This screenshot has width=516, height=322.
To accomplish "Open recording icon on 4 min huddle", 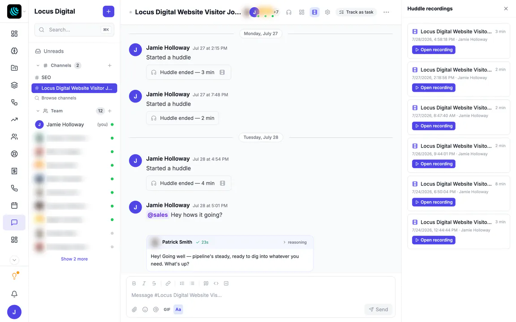I will (x=223, y=183).
